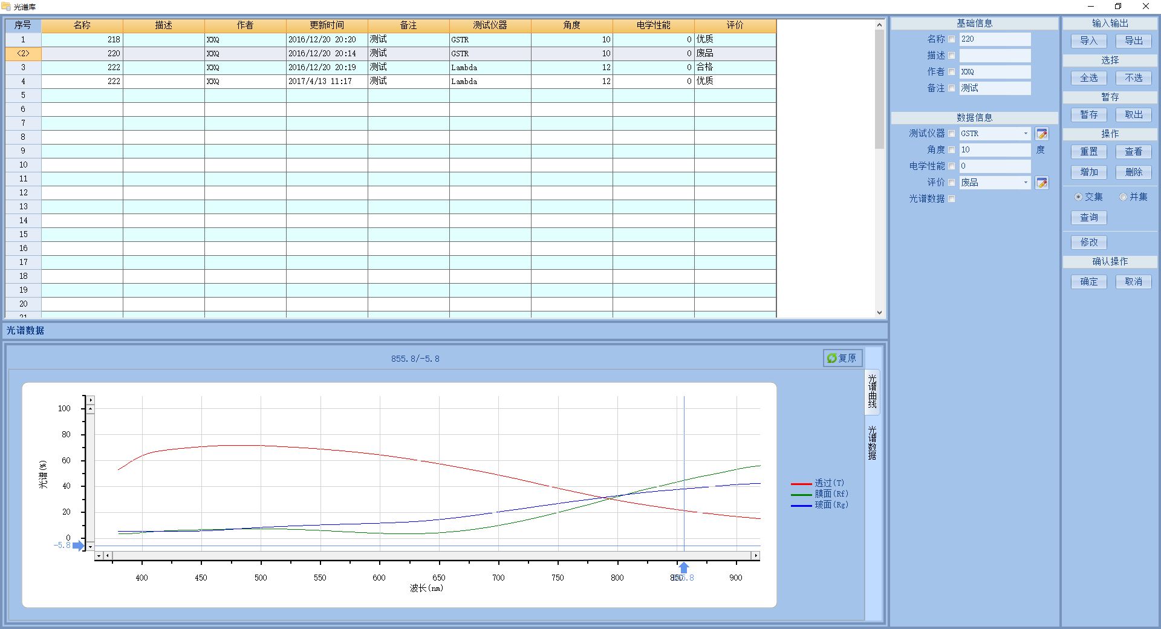1161x629 pixels.
Task: Click the 删除 delete button
Action: click(1134, 172)
